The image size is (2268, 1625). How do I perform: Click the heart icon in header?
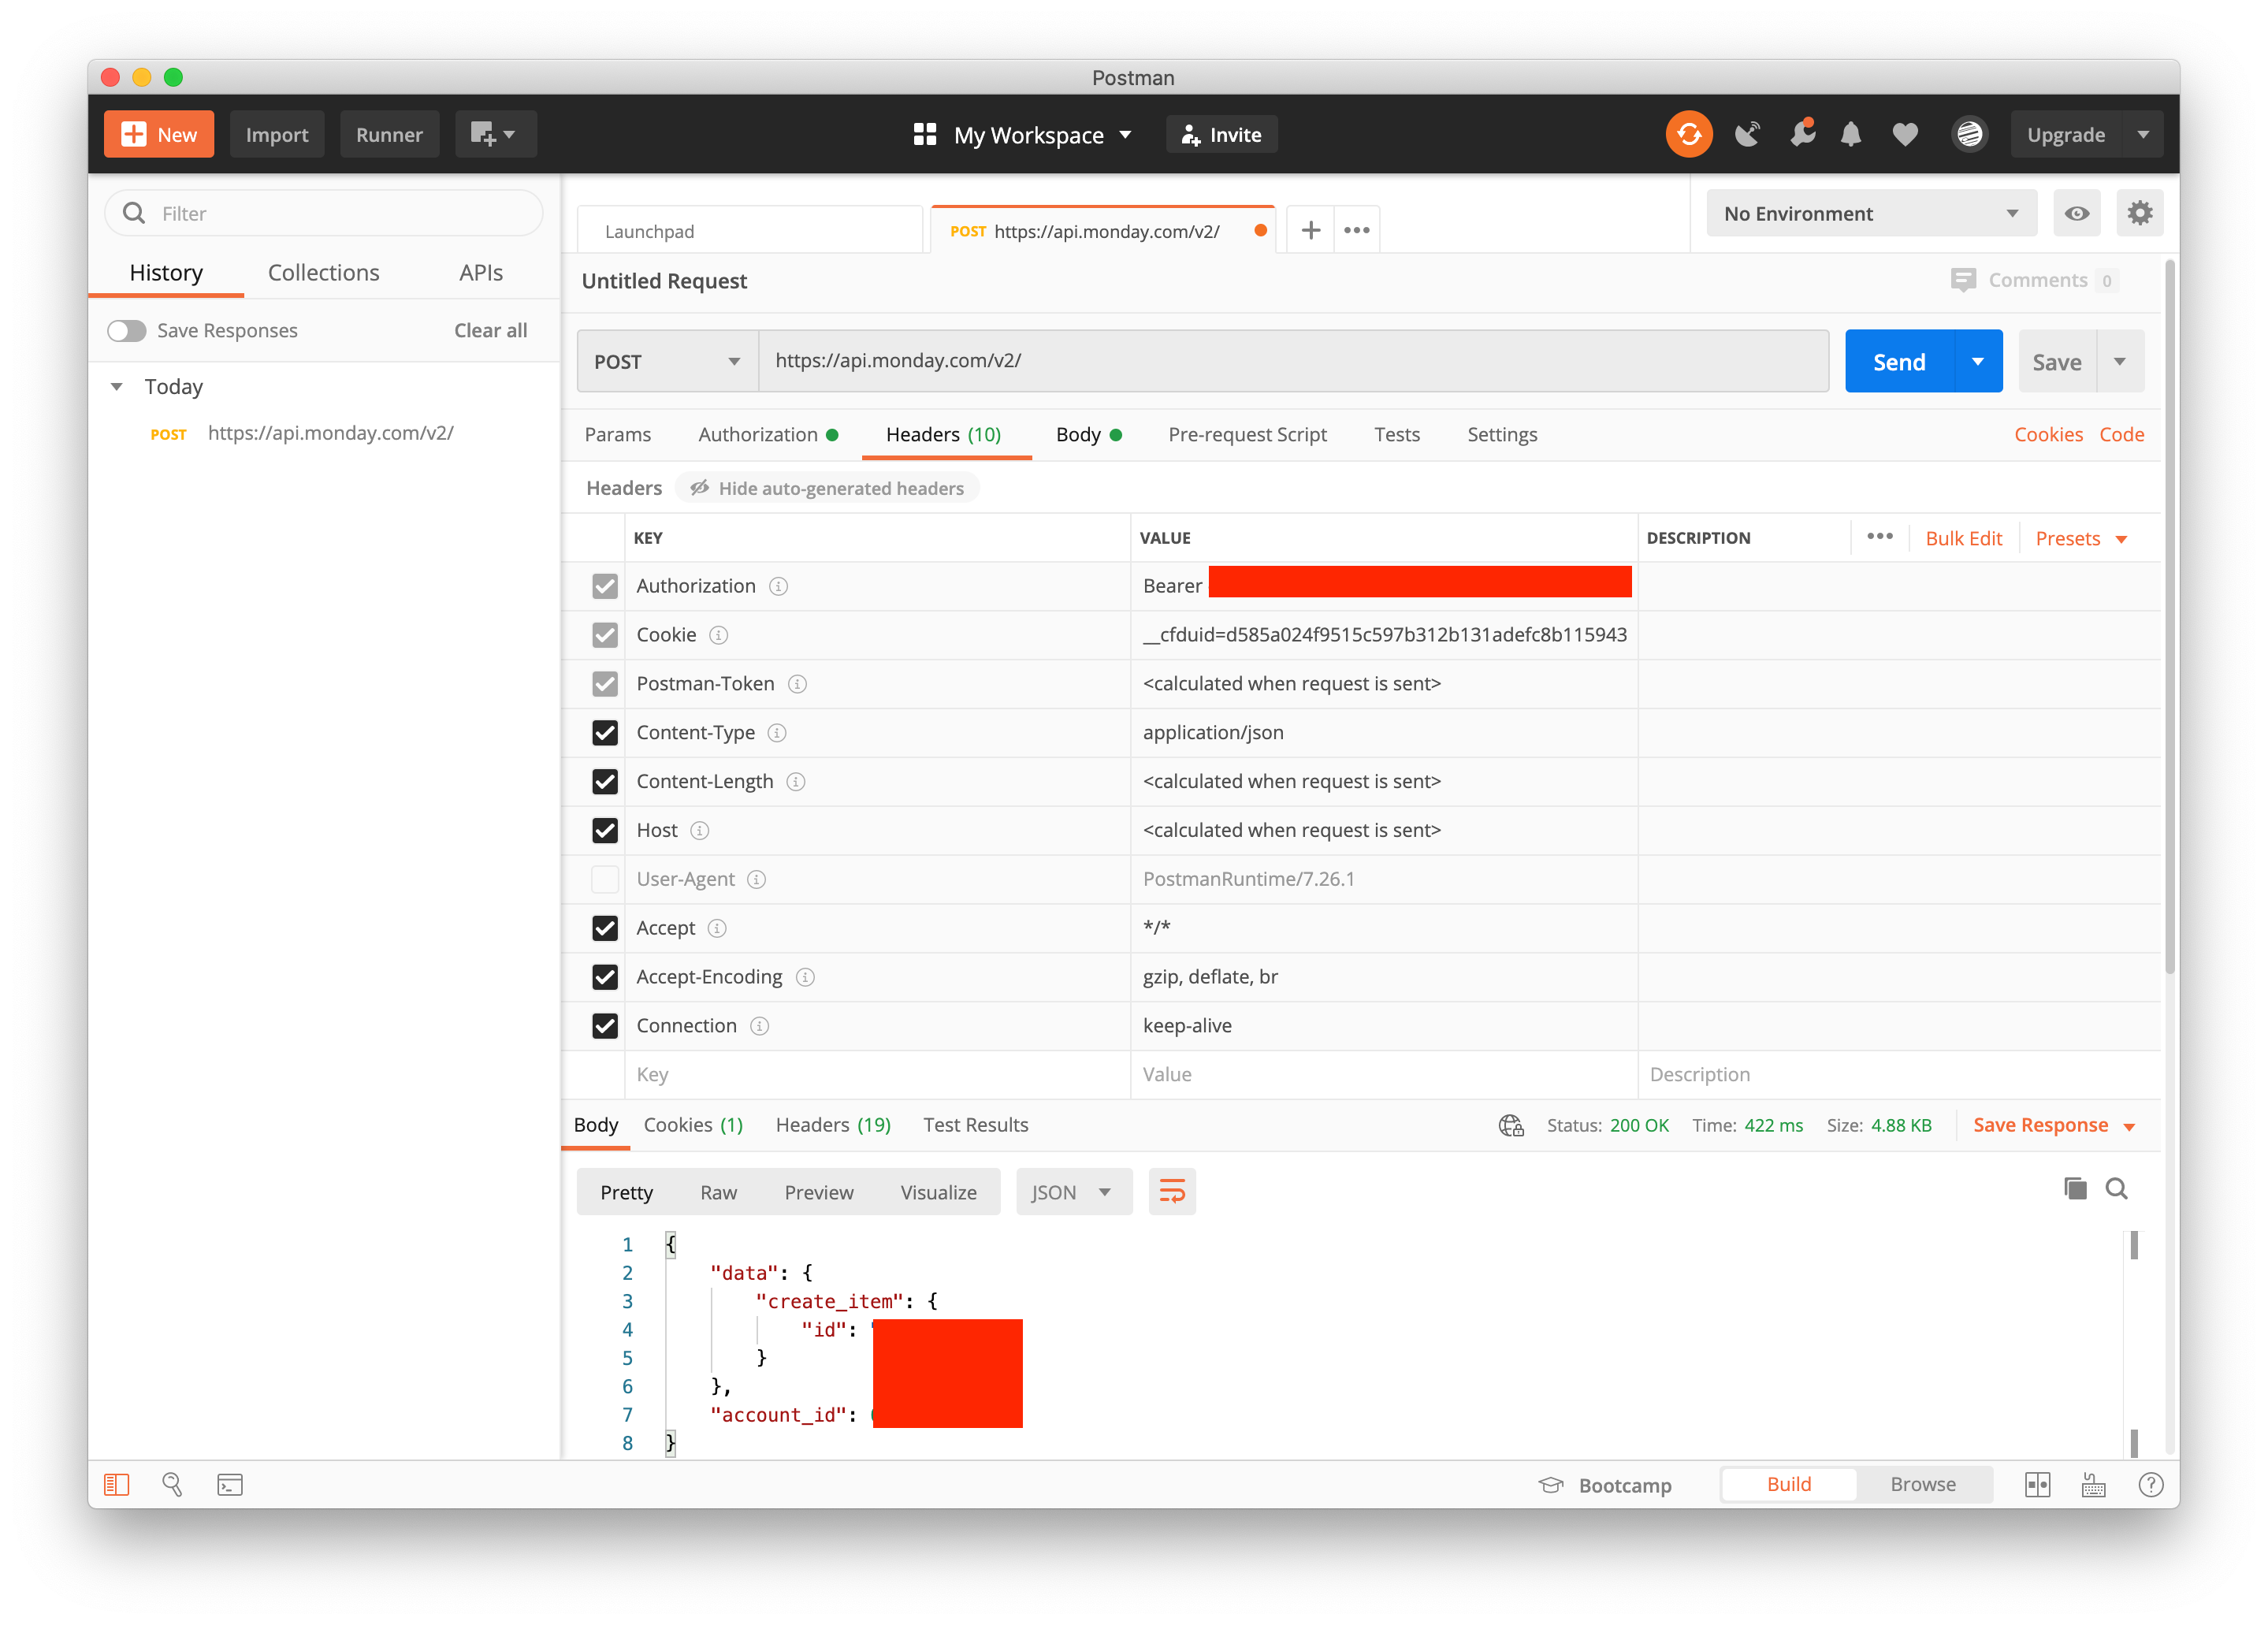coord(1905,135)
